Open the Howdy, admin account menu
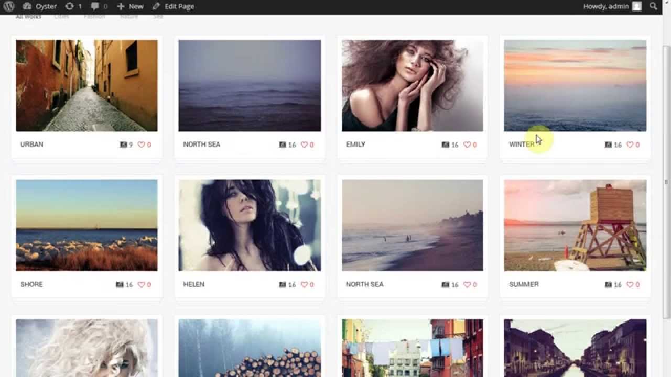671x377 pixels. click(x=612, y=6)
